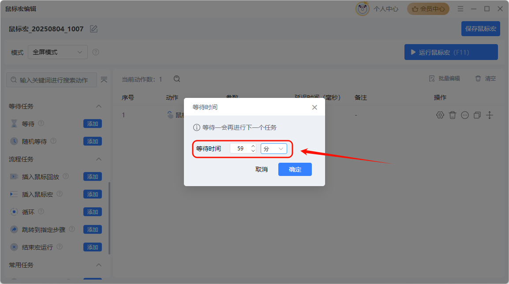Delete action row 1 with trash icon

(452, 115)
